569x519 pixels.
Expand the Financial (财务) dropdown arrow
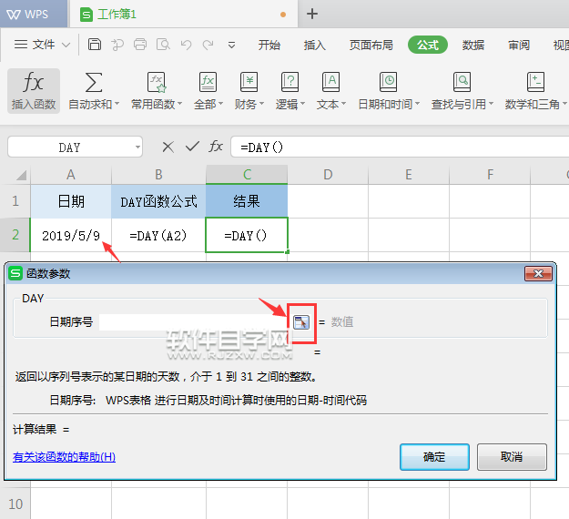tap(261, 104)
